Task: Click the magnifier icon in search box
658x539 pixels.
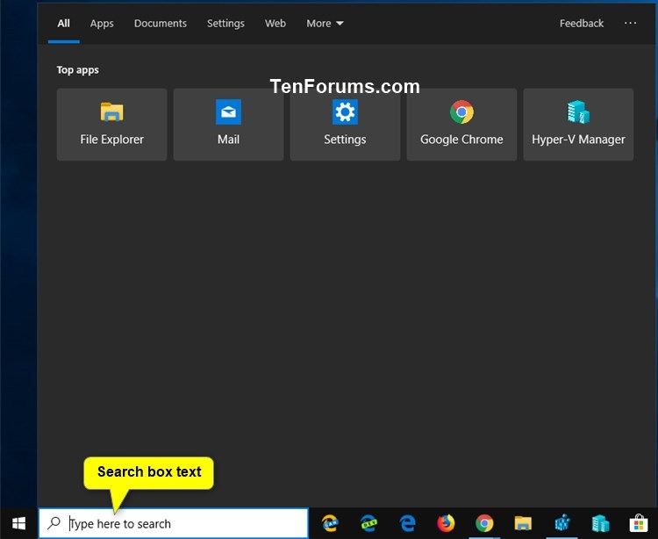Action: coord(54,523)
